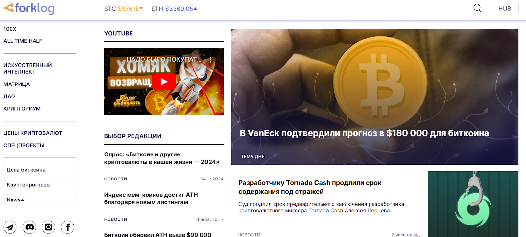Image resolution: width=526 pixels, height=237 pixels.
Task: Play the YouTube video with red button
Action: coord(164,82)
